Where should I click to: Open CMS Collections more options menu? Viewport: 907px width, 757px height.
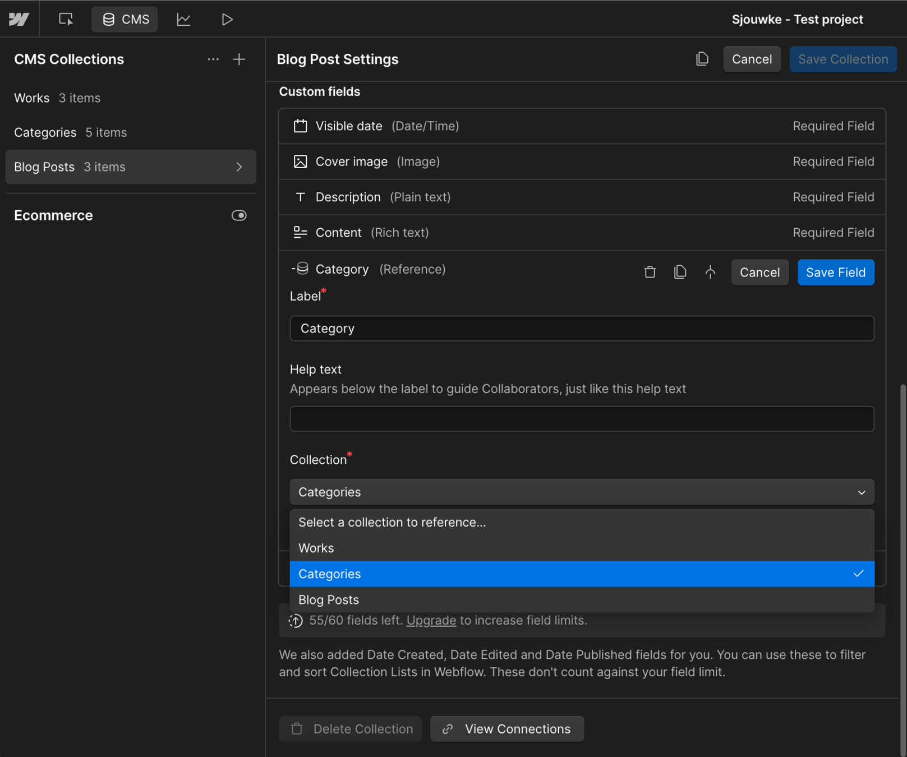coord(213,59)
